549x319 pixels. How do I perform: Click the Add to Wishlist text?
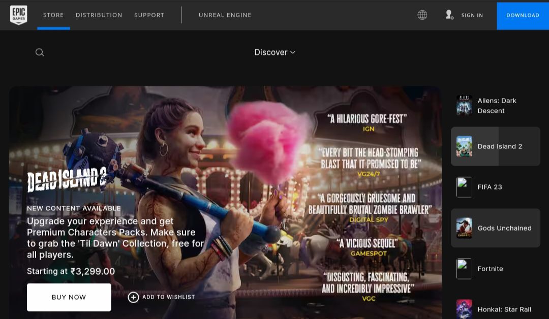(168, 297)
